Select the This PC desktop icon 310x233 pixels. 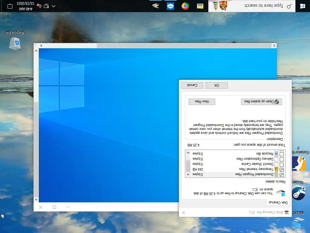(298, 220)
